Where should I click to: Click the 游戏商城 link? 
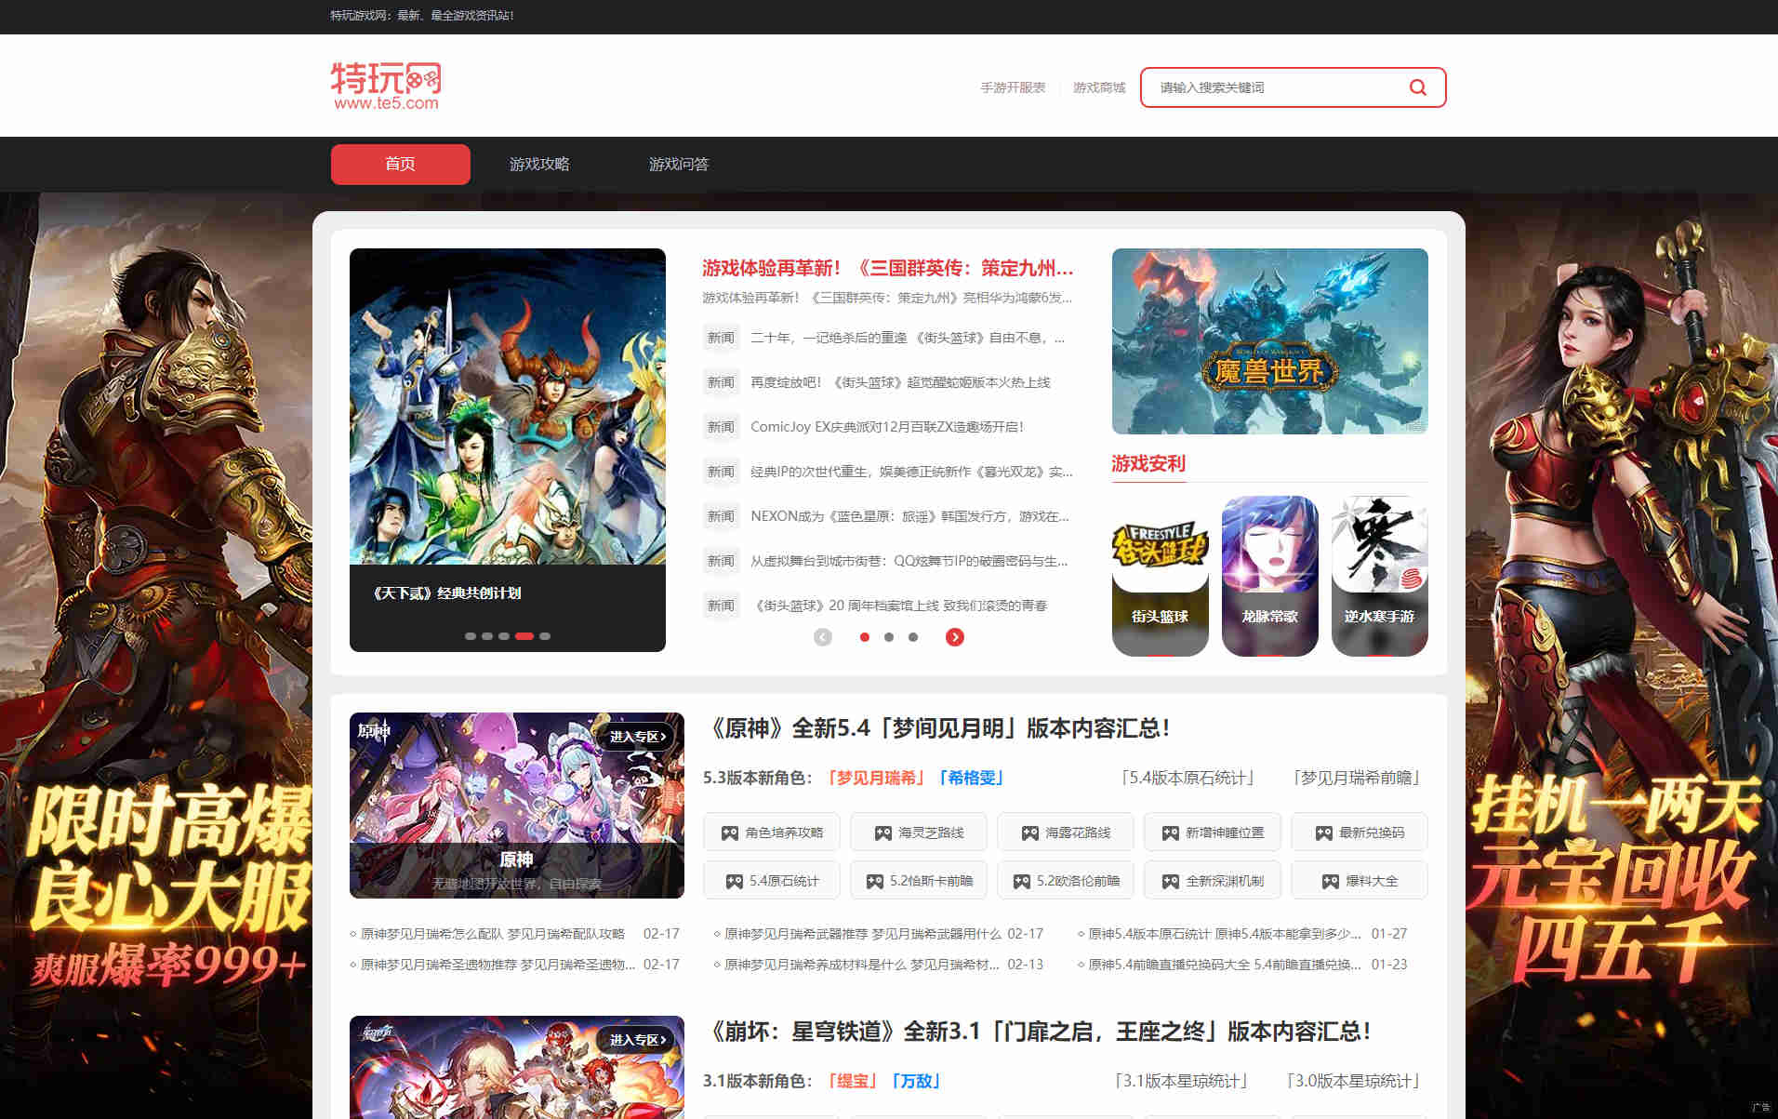tap(1099, 87)
